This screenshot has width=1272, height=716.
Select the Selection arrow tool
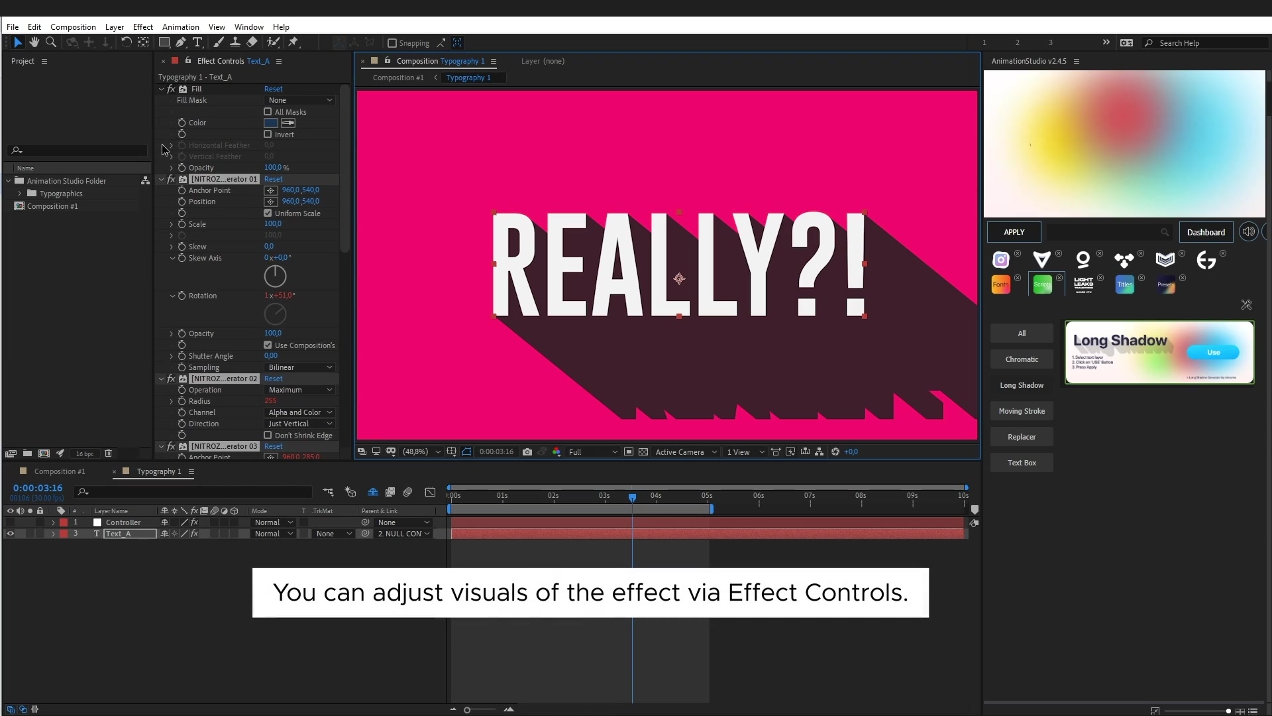point(18,42)
